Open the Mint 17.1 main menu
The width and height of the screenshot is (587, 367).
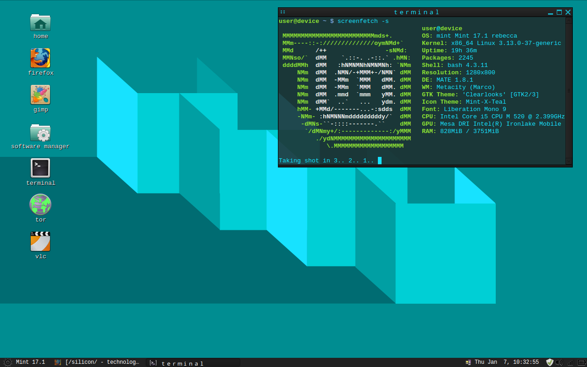click(x=25, y=362)
